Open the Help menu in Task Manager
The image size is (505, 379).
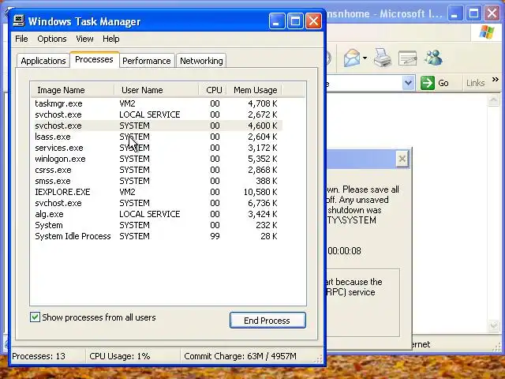111,39
